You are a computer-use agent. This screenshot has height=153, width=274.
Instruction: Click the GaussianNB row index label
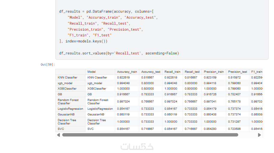pyautogui.click(x=66, y=115)
